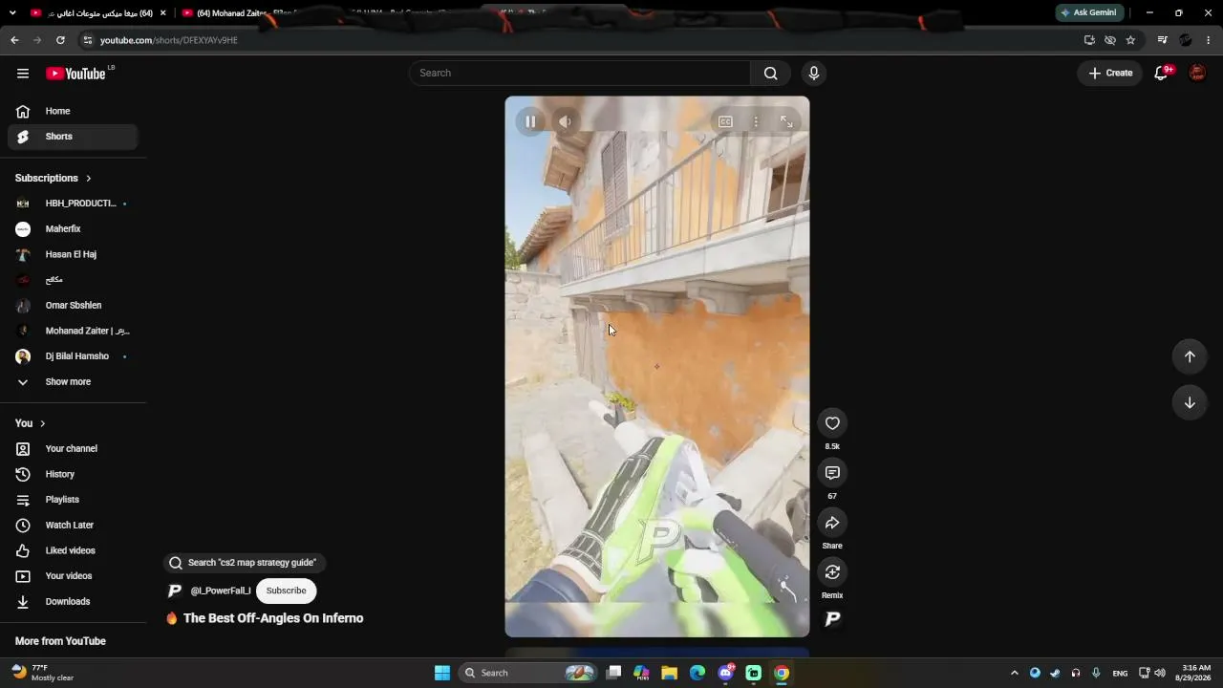Viewport: 1223px width, 688px height.
Task: Open the Chrome tab search dropdown
Action: [12, 12]
